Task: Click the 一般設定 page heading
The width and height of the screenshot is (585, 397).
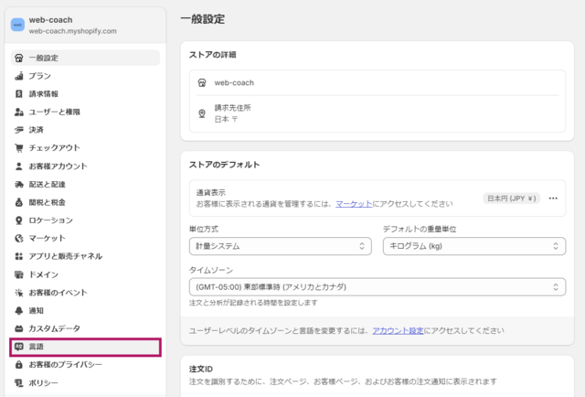Action: pos(203,19)
